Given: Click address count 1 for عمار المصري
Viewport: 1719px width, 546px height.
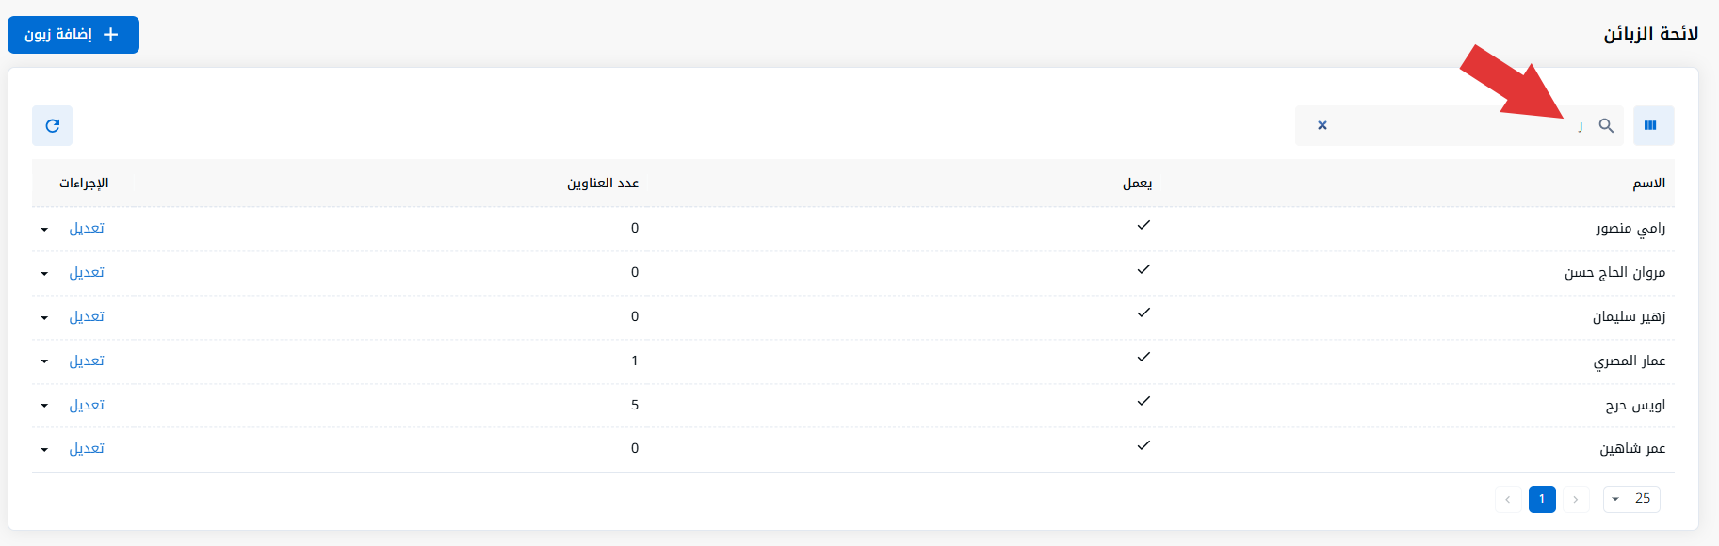Looking at the screenshot, I should click(635, 361).
